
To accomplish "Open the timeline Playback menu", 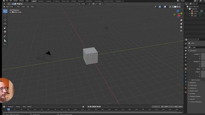I will 11,107.
